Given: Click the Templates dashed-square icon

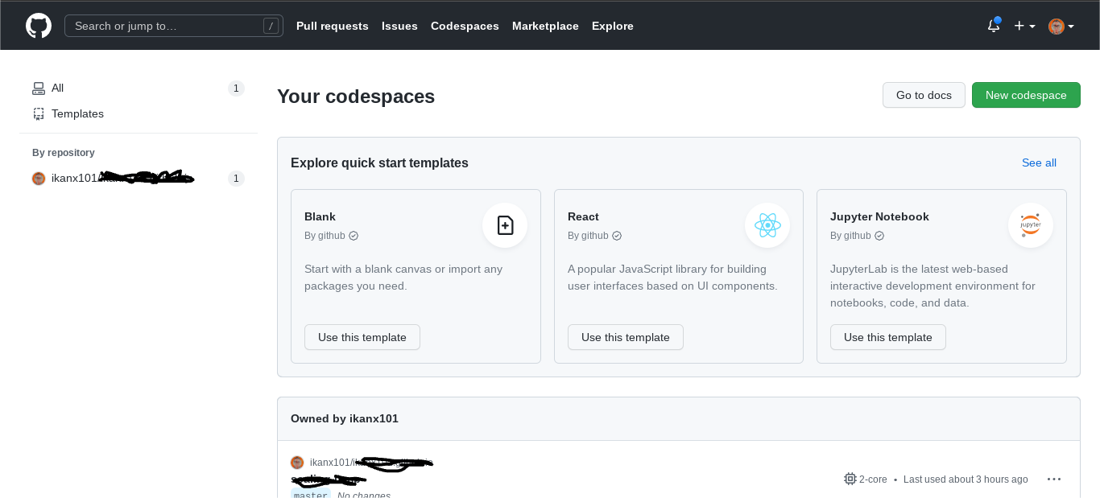Looking at the screenshot, I should coord(39,114).
